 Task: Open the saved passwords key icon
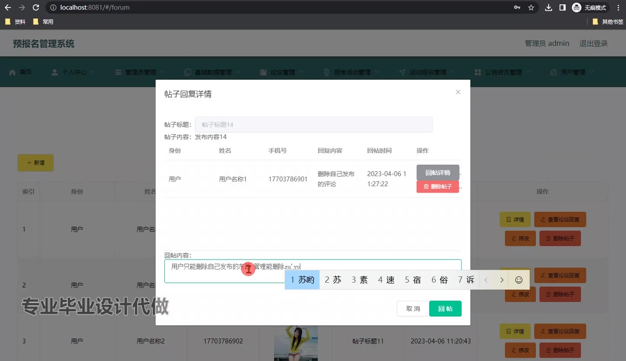pos(517,7)
